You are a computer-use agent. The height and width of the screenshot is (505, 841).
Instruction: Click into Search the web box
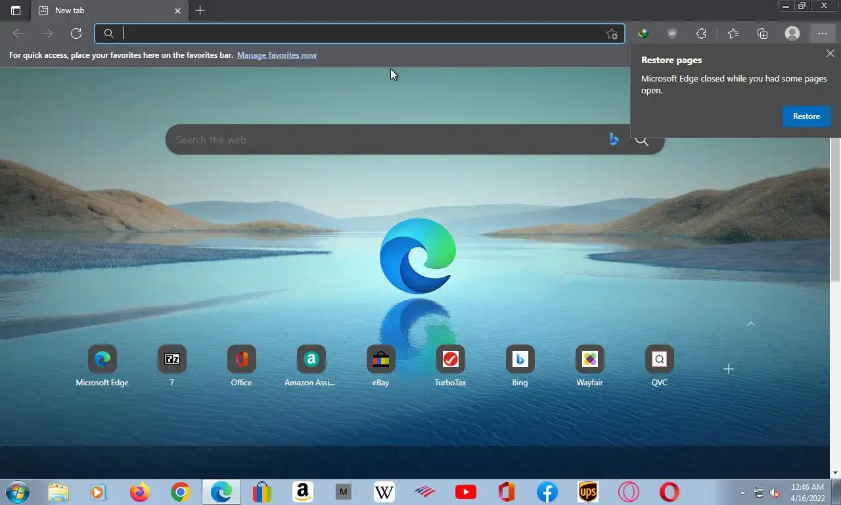[x=388, y=140]
